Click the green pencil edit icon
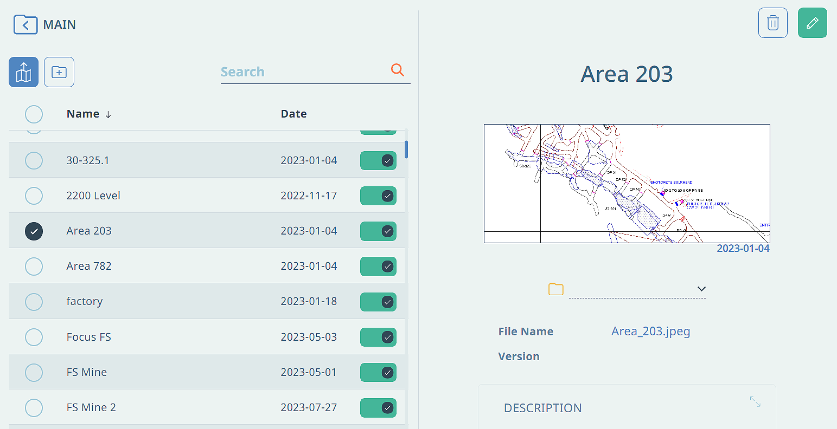The height and width of the screenshot is (429, 837). click(x=813, y=23)
